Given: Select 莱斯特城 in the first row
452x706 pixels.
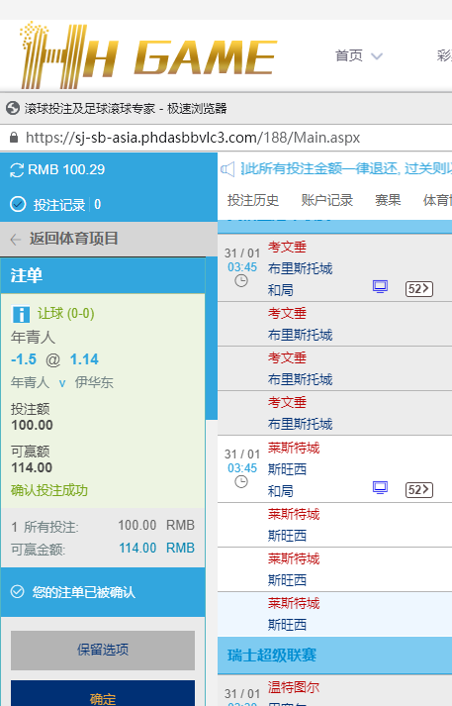Looking at the screenshot, I should coord(294,448).
